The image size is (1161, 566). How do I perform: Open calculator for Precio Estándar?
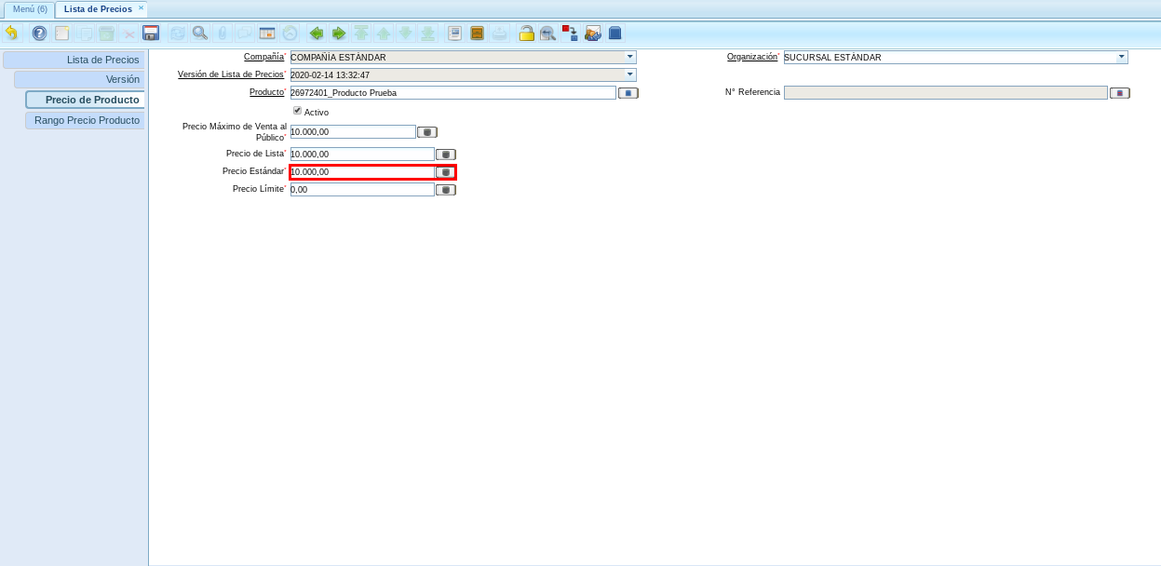point(446,172)
